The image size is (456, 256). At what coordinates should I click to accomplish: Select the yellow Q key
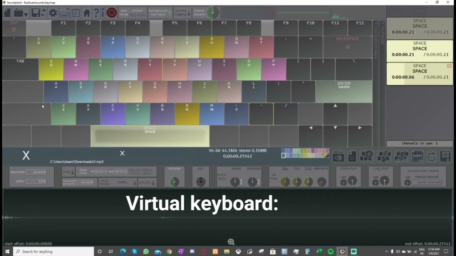pos(51,69)
